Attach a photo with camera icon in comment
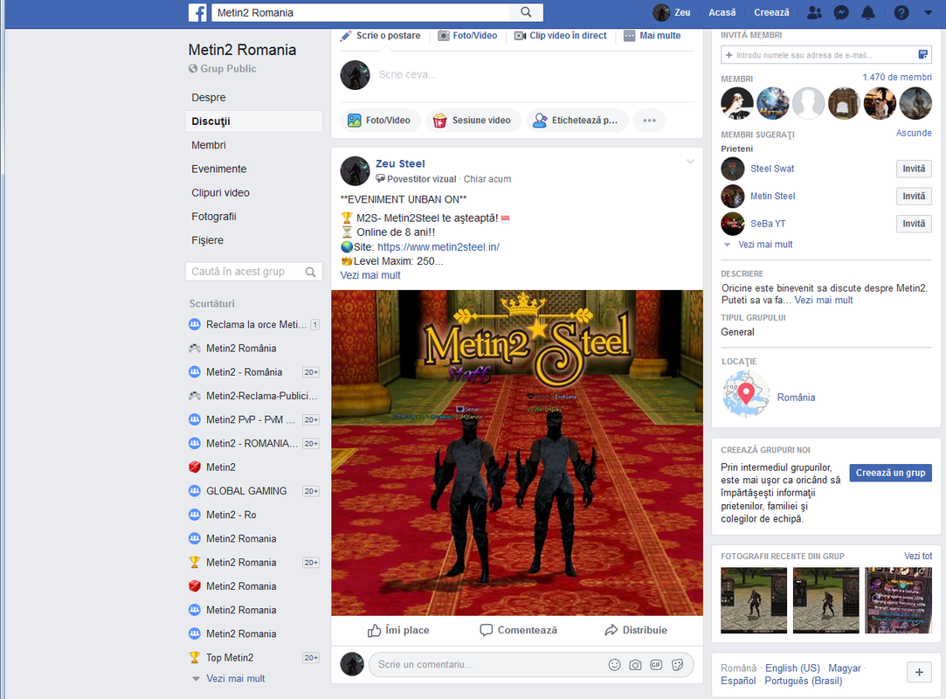Image resolution: width=946 pixels, height=699 pixels. (x=635, y=665)
